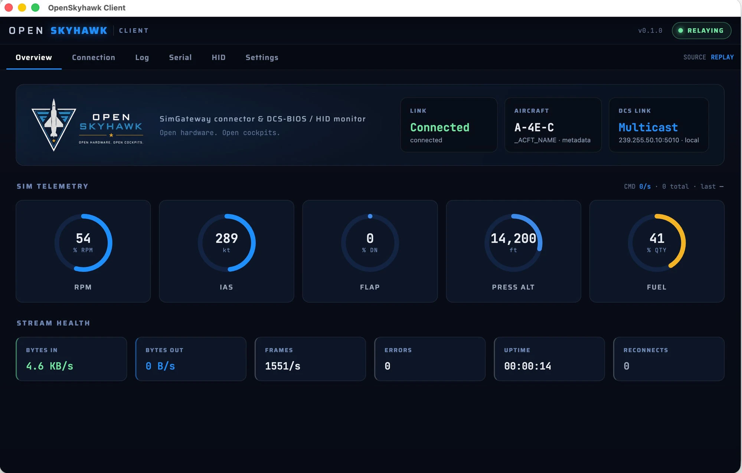Click the REPLAY source label

click(x=722, y=57)
